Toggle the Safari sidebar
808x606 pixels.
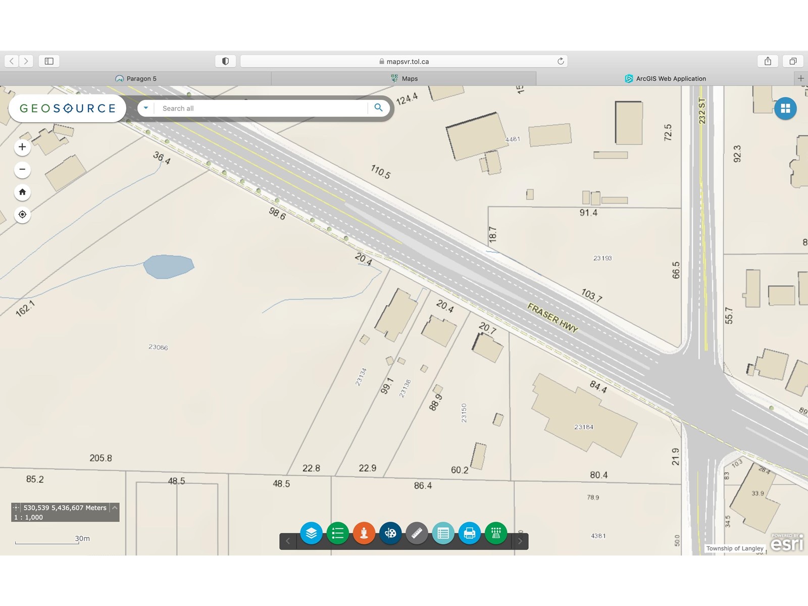49,61
